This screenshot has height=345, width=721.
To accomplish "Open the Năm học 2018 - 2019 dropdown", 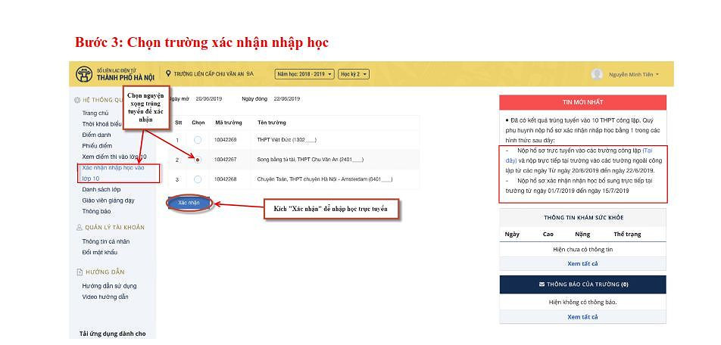I will (304, 74).
